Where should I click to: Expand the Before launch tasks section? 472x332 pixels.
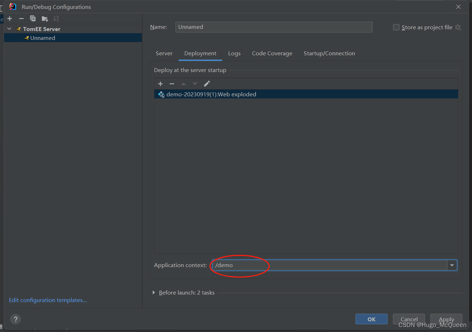tap(154, 292)
